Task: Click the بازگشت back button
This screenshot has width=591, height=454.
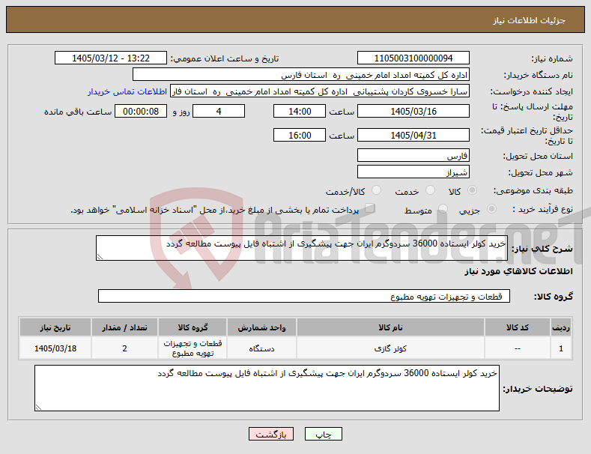Action: point(271,434)
